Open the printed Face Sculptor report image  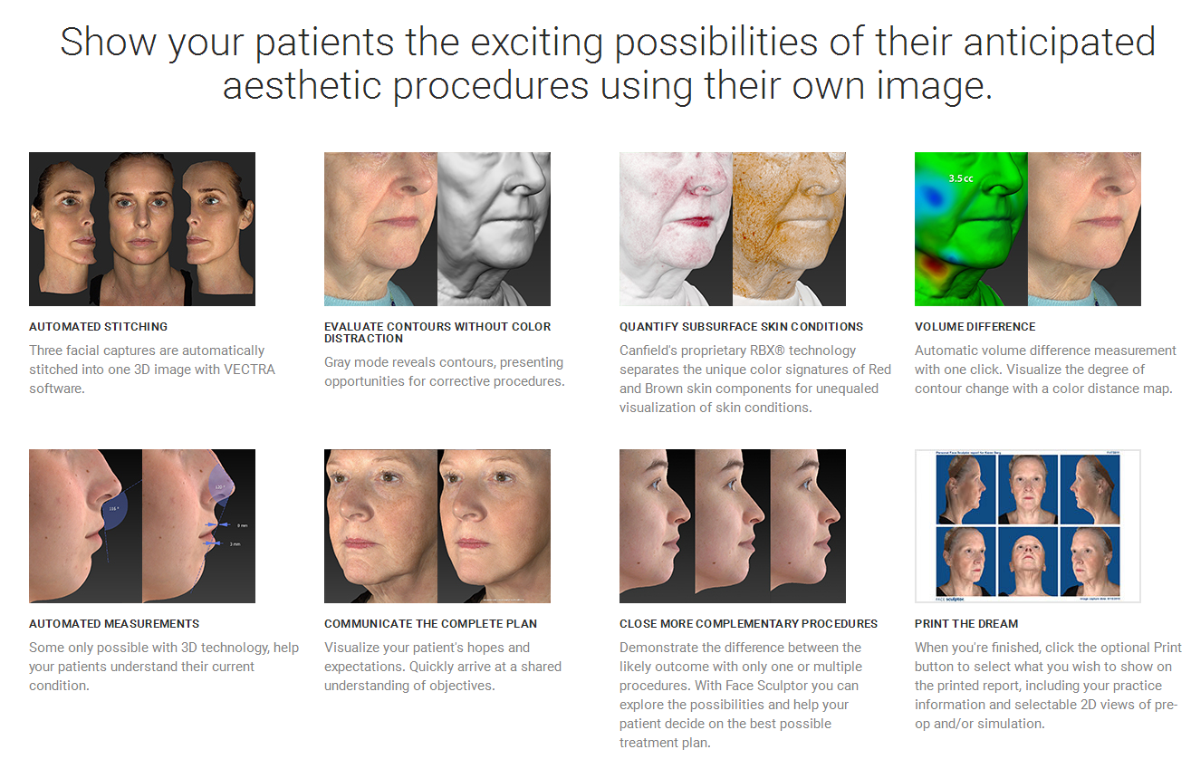[x=1028, y=526]
